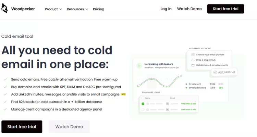The width and height of the screenshot is (257, 137).
Task: Click the first Find email & add link
Action: tap(188, 103)
